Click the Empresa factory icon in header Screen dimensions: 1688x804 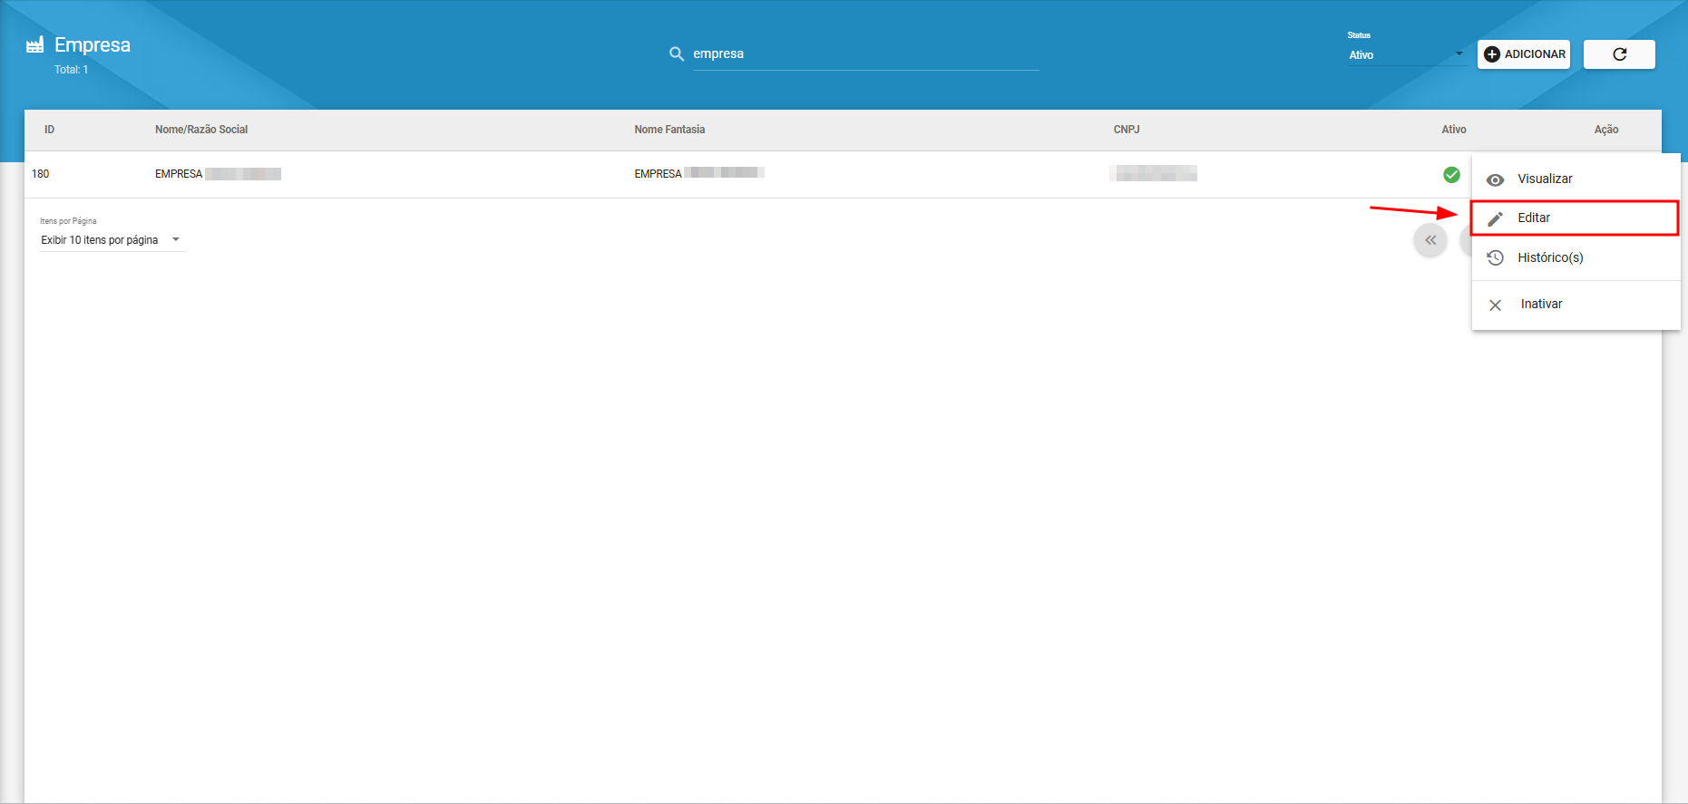coord(34,44)
